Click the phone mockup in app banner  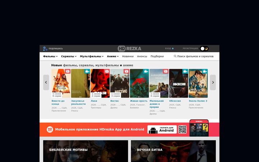199,128
